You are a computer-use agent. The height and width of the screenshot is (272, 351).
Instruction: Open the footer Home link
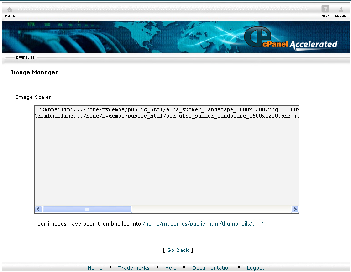click(95, 268)
